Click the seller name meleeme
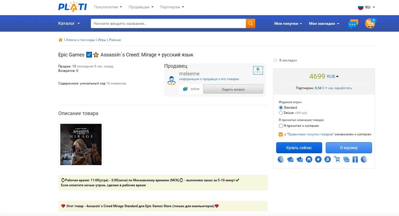 pos(189,74)
